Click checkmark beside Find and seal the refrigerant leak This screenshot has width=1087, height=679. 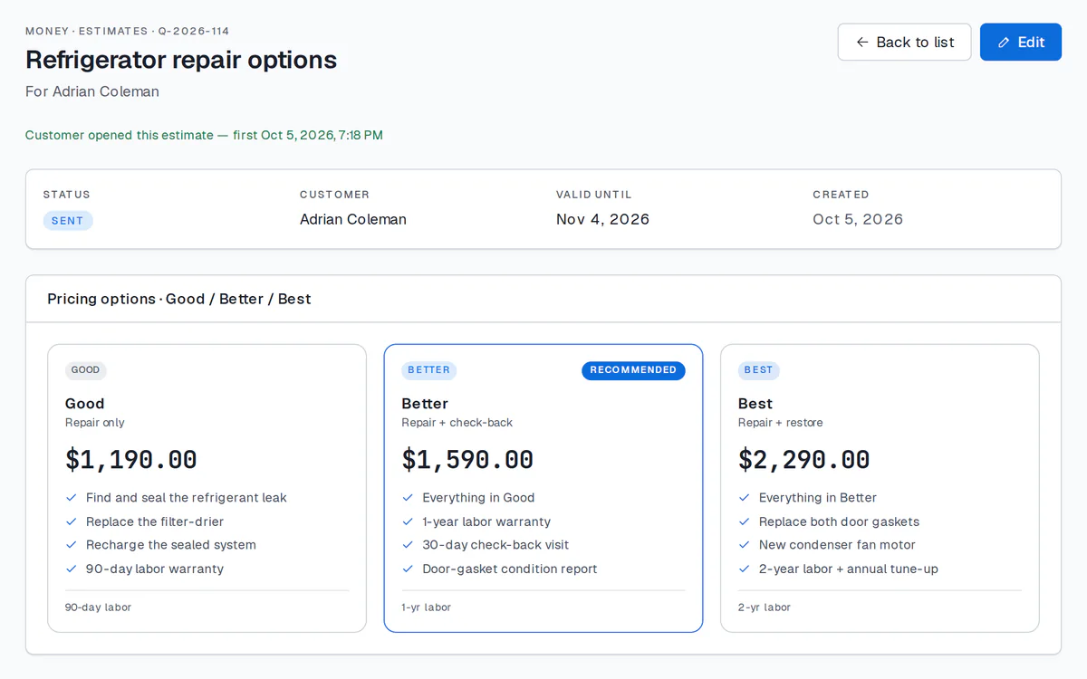72,498
